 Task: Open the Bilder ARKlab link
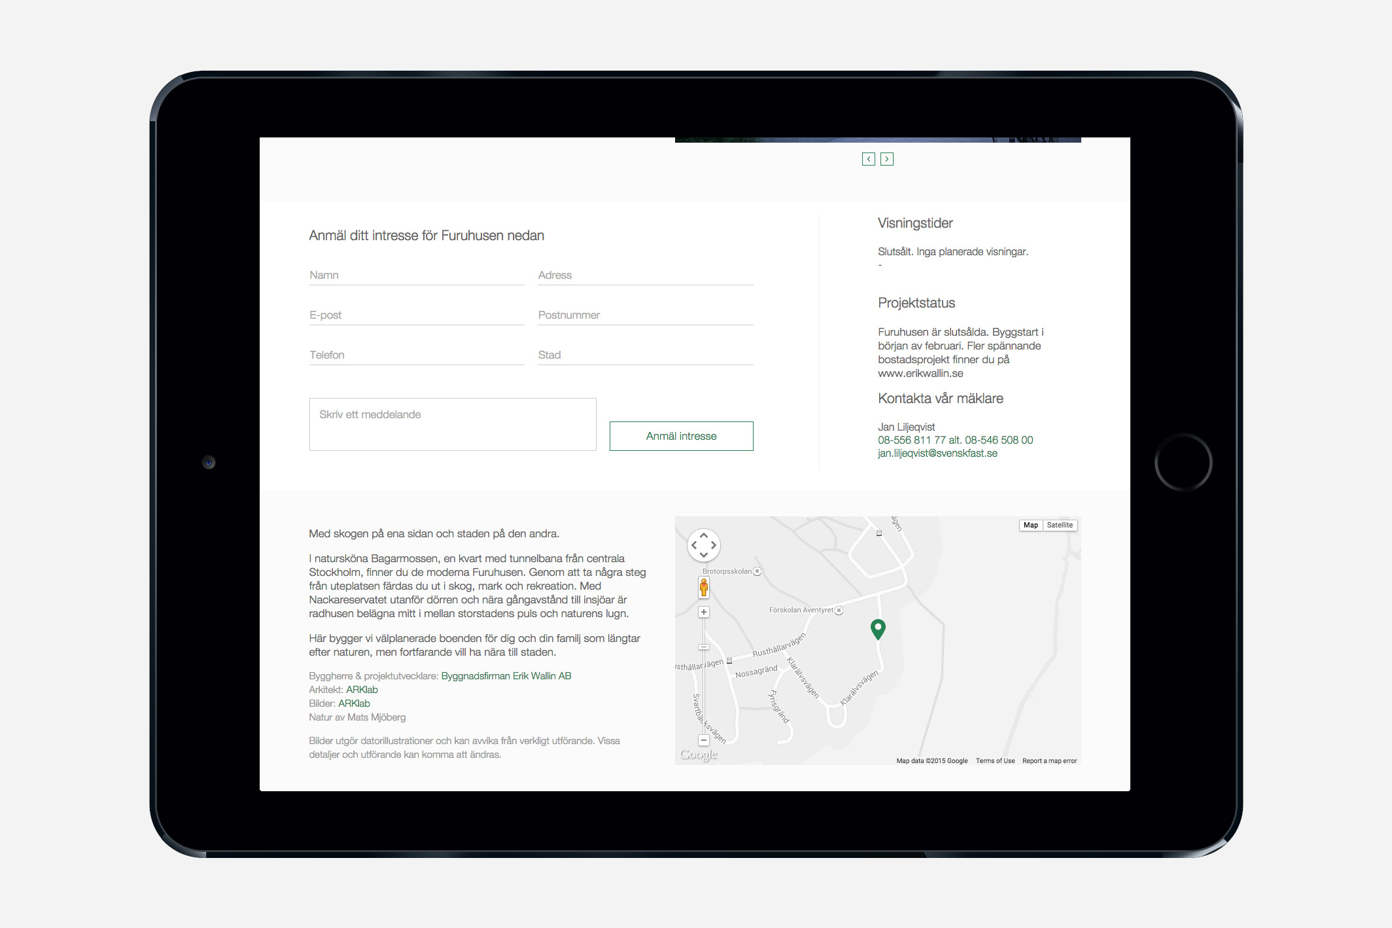(354, 704)
